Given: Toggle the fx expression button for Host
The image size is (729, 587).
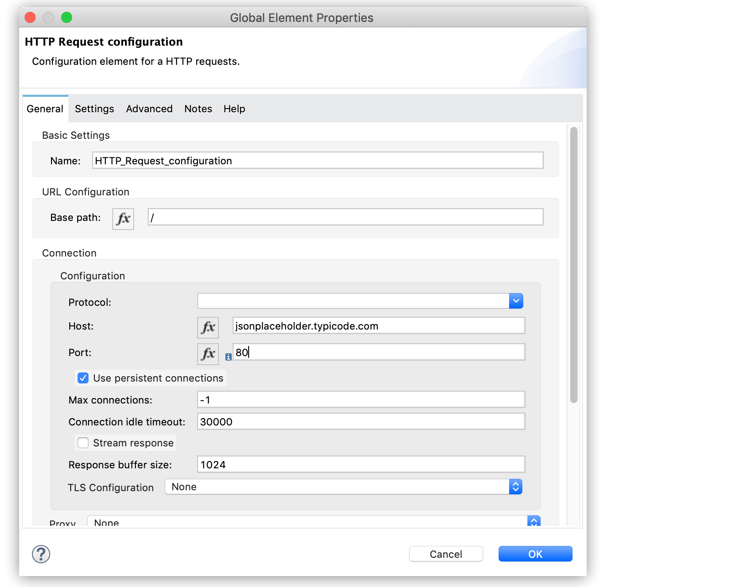Looking at the screenshot, I should point(208,327).
